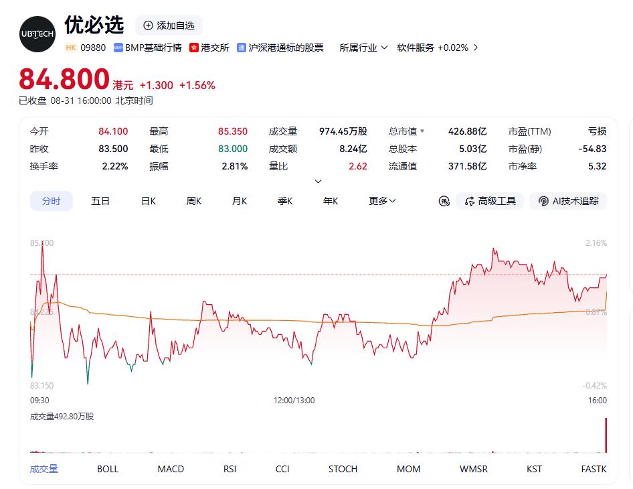This screenshot has width=633, height=489.
Task: Click the 今开 value 84.100
Action: tap(113, 131)
